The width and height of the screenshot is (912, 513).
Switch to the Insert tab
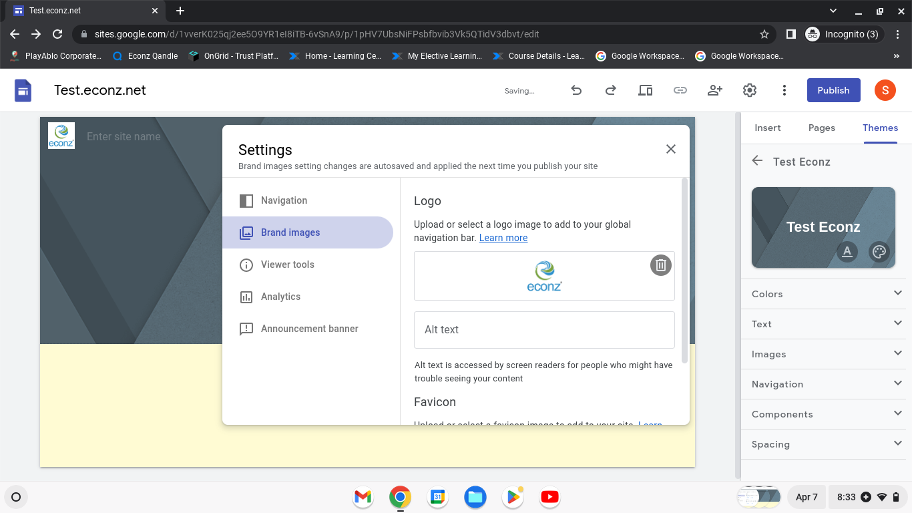point(768,128)
